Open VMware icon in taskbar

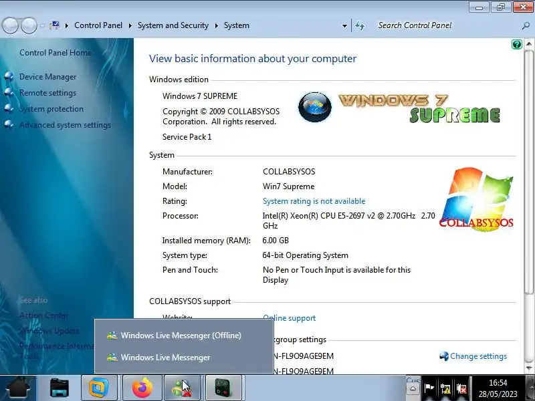[99, 388]
